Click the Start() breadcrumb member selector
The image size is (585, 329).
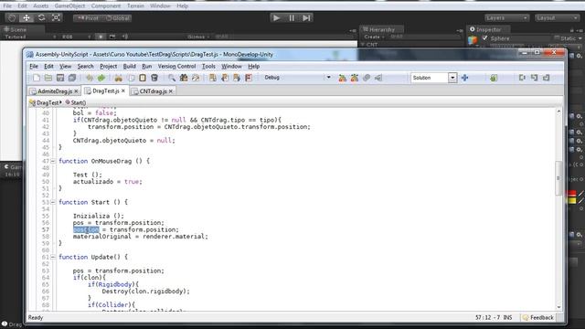(76, 102)
